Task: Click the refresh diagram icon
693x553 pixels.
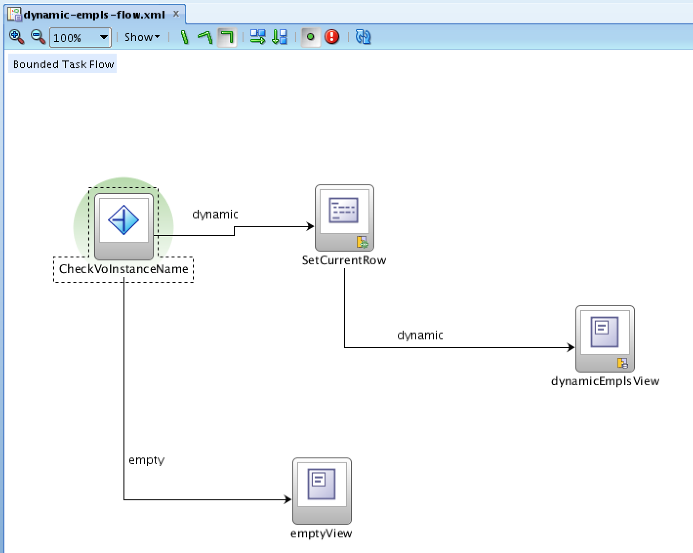Action: tap(363, 37)
